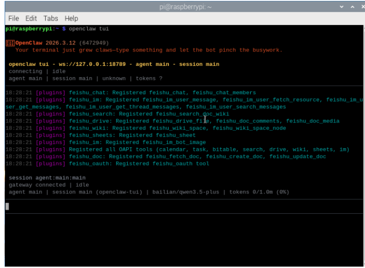365x268 pixels.
Task: Click the 'connecting | idle' status line
Action: 37,72
